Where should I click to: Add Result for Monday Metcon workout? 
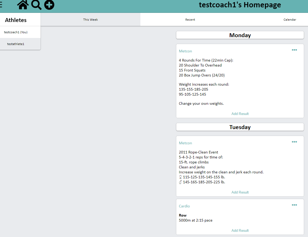[x=240, y=114]
